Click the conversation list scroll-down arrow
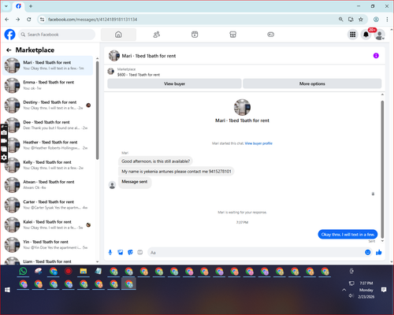Viewport: 394px width, 315px height. 98,261
